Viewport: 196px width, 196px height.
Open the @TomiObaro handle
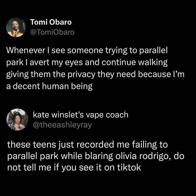point(52,32)
